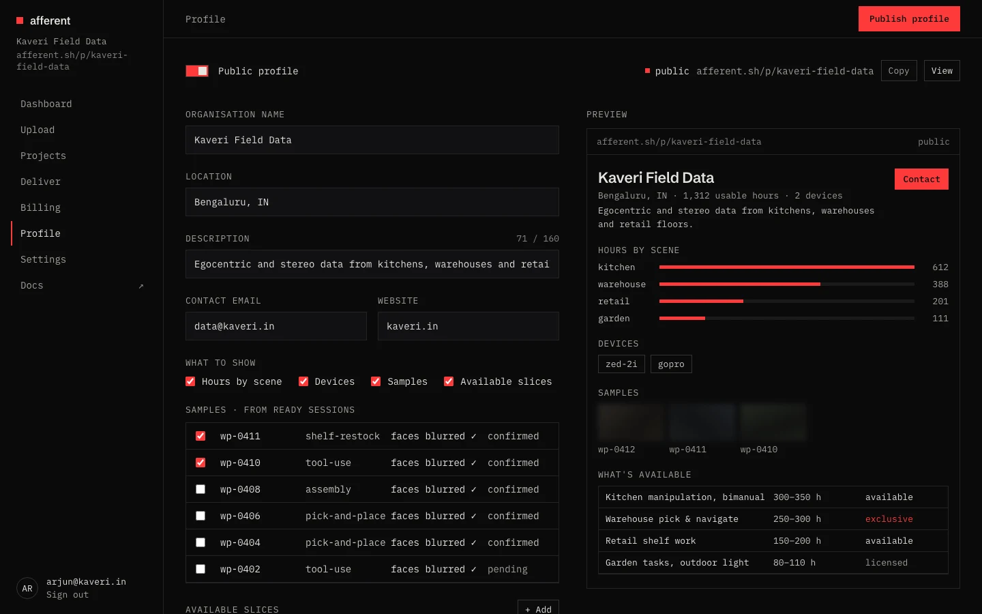Screen dimensions: 982x614
Task: Click the kitchen hours bar
Action: click(787, 267)
